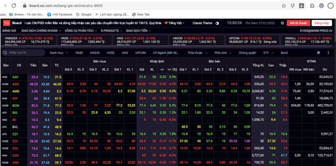Image resolution: width=336 pixels, height=166 pixels.
Task: Click stock symbol BVL
Action: pos(15,127)
